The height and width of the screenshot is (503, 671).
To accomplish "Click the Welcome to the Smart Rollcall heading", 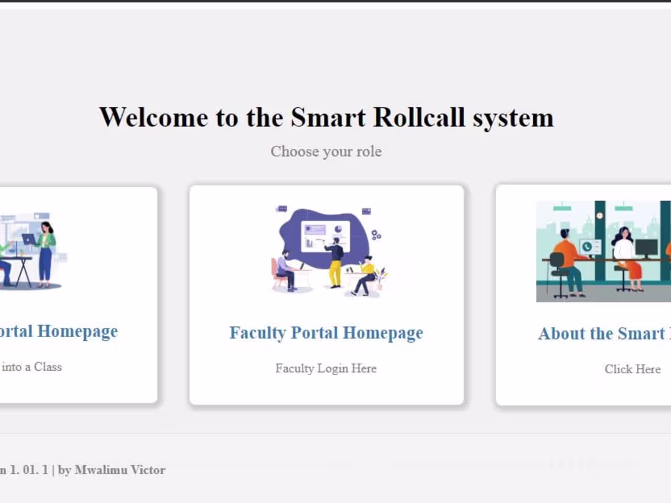I will [328, 117].
